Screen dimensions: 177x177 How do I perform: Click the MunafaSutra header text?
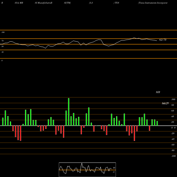point(44,3)
